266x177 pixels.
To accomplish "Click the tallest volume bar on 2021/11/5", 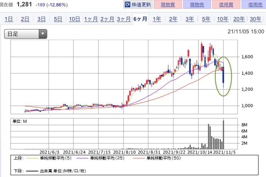I will point(224,135).
